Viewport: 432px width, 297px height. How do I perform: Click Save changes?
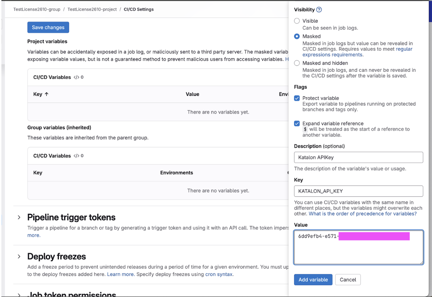pos(48,27)
